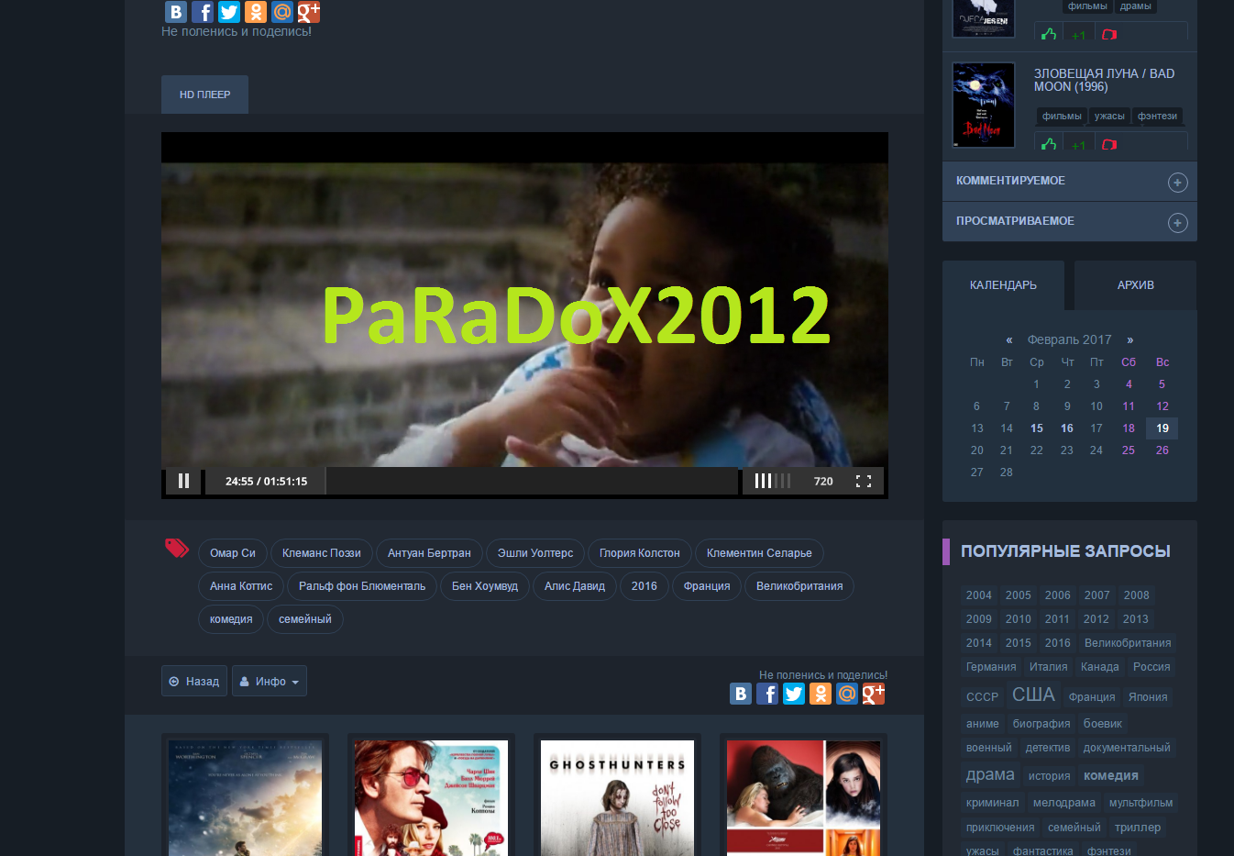The width and height of the screenshot is (1234, 856).
Task: Open the Великобритания tag below the player
Action: (x=799, y=586)
